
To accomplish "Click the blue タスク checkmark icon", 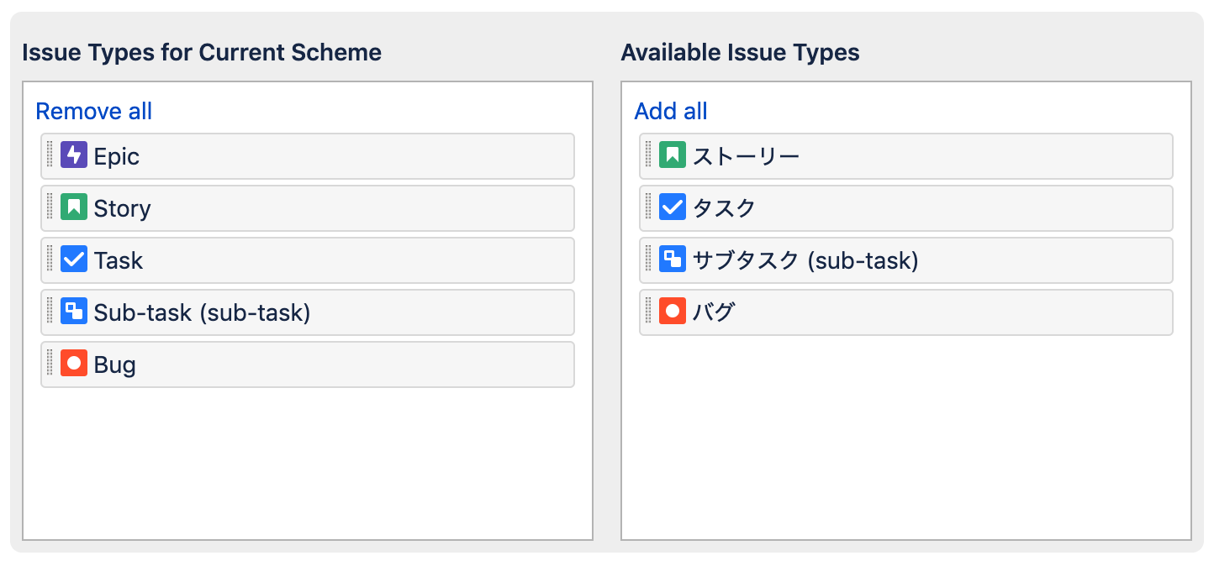I will pyautogui.click(x=673, y=207).
